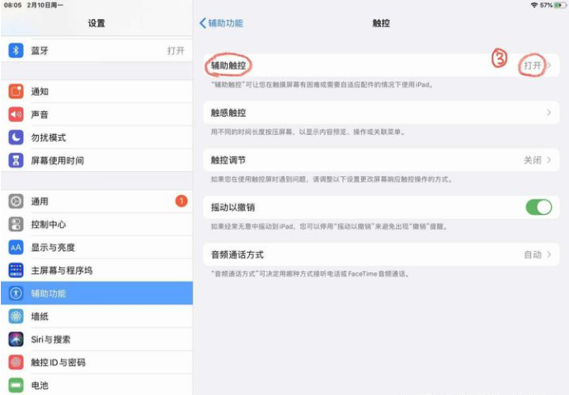Image resolution: width=569 pixels, height=395 pixels.
Task: Select 电池 label in sidebar
Action: click(40, 385)
